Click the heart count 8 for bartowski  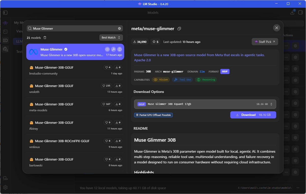(108, 159)
